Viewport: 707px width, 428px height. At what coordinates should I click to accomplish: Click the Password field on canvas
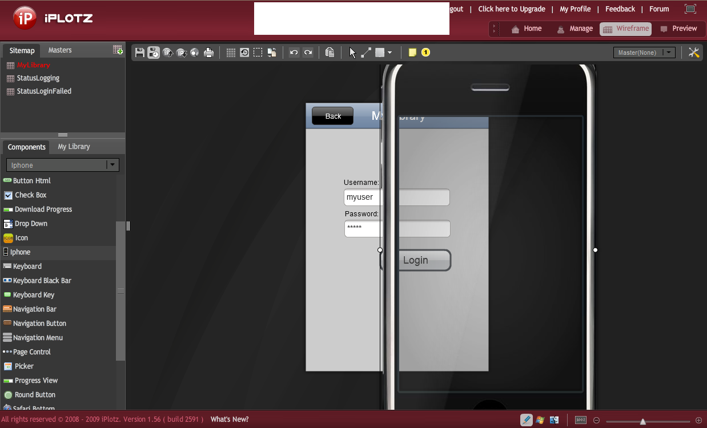click(x=397, y=228)
